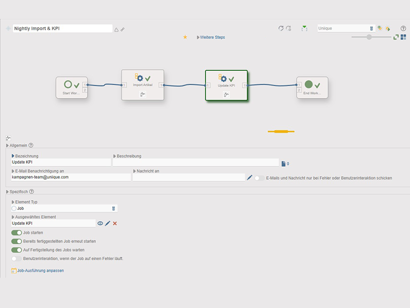Screen dimensions: 410x308
Task: Expand the Beschreibung label arrow
Action: click(114, 156)
